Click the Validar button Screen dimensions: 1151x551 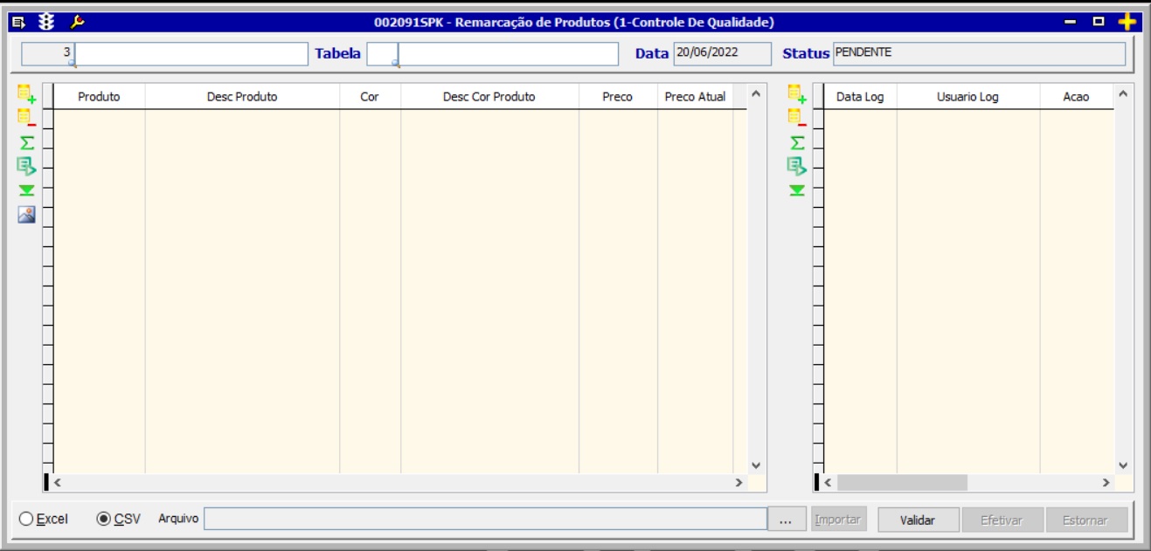(x=919, y=520)
